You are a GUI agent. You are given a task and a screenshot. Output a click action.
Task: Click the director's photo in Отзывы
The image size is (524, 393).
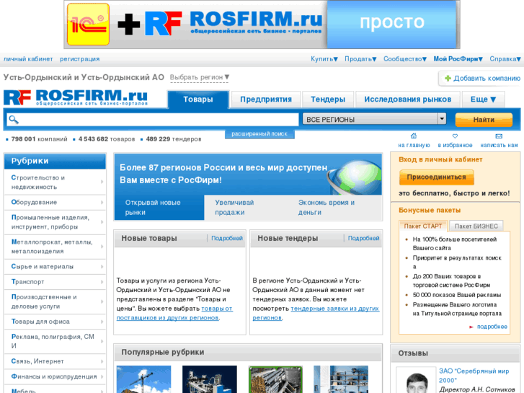tap(417, 381)
